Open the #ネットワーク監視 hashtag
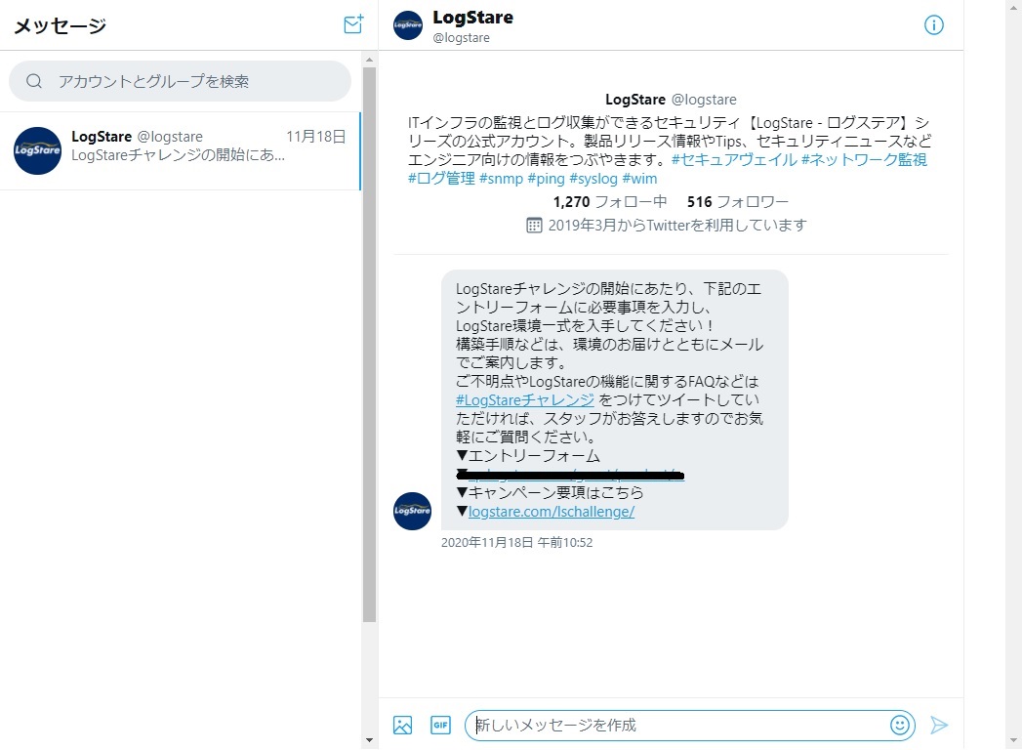Screen dimensions: 1022x750 tap(864, 160)
